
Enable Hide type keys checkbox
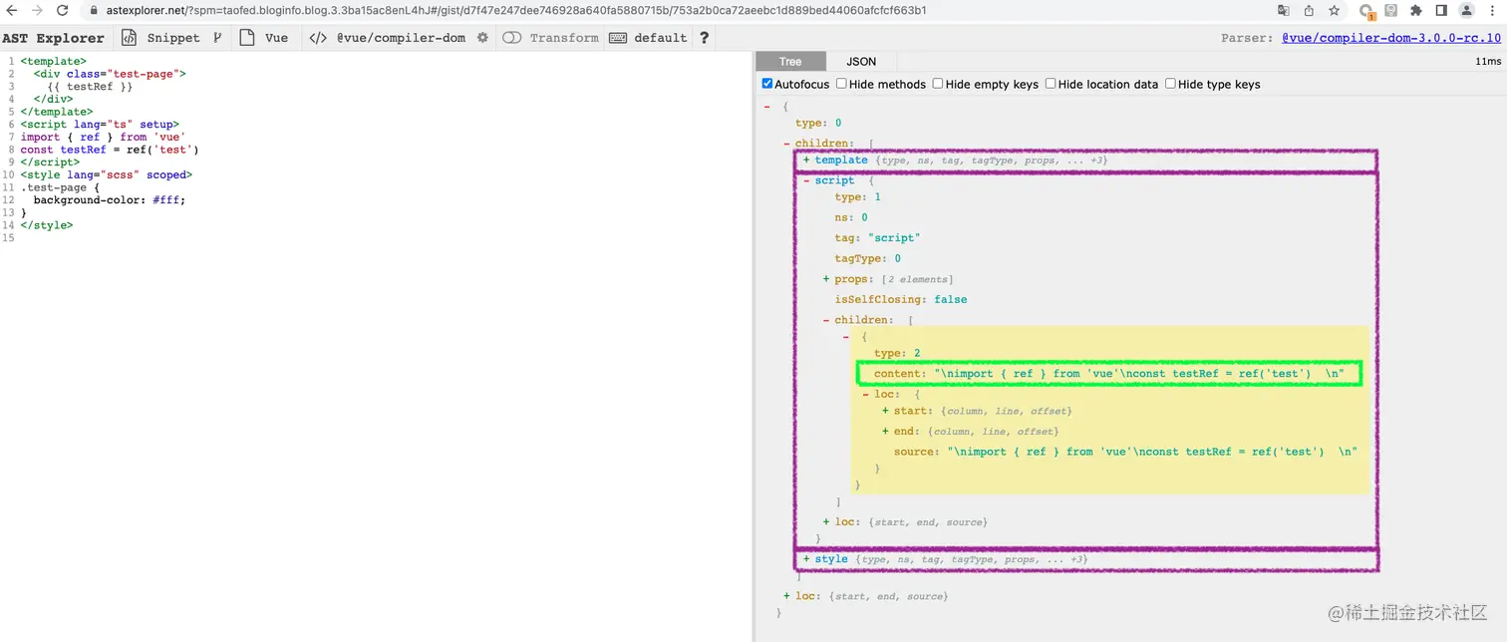pyautogui.click(x=1171, y=84)
